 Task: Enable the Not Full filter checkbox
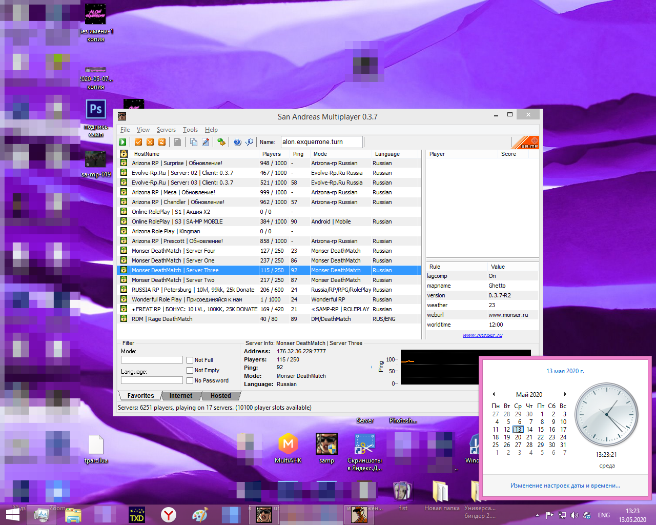click(x=190, y=360)
